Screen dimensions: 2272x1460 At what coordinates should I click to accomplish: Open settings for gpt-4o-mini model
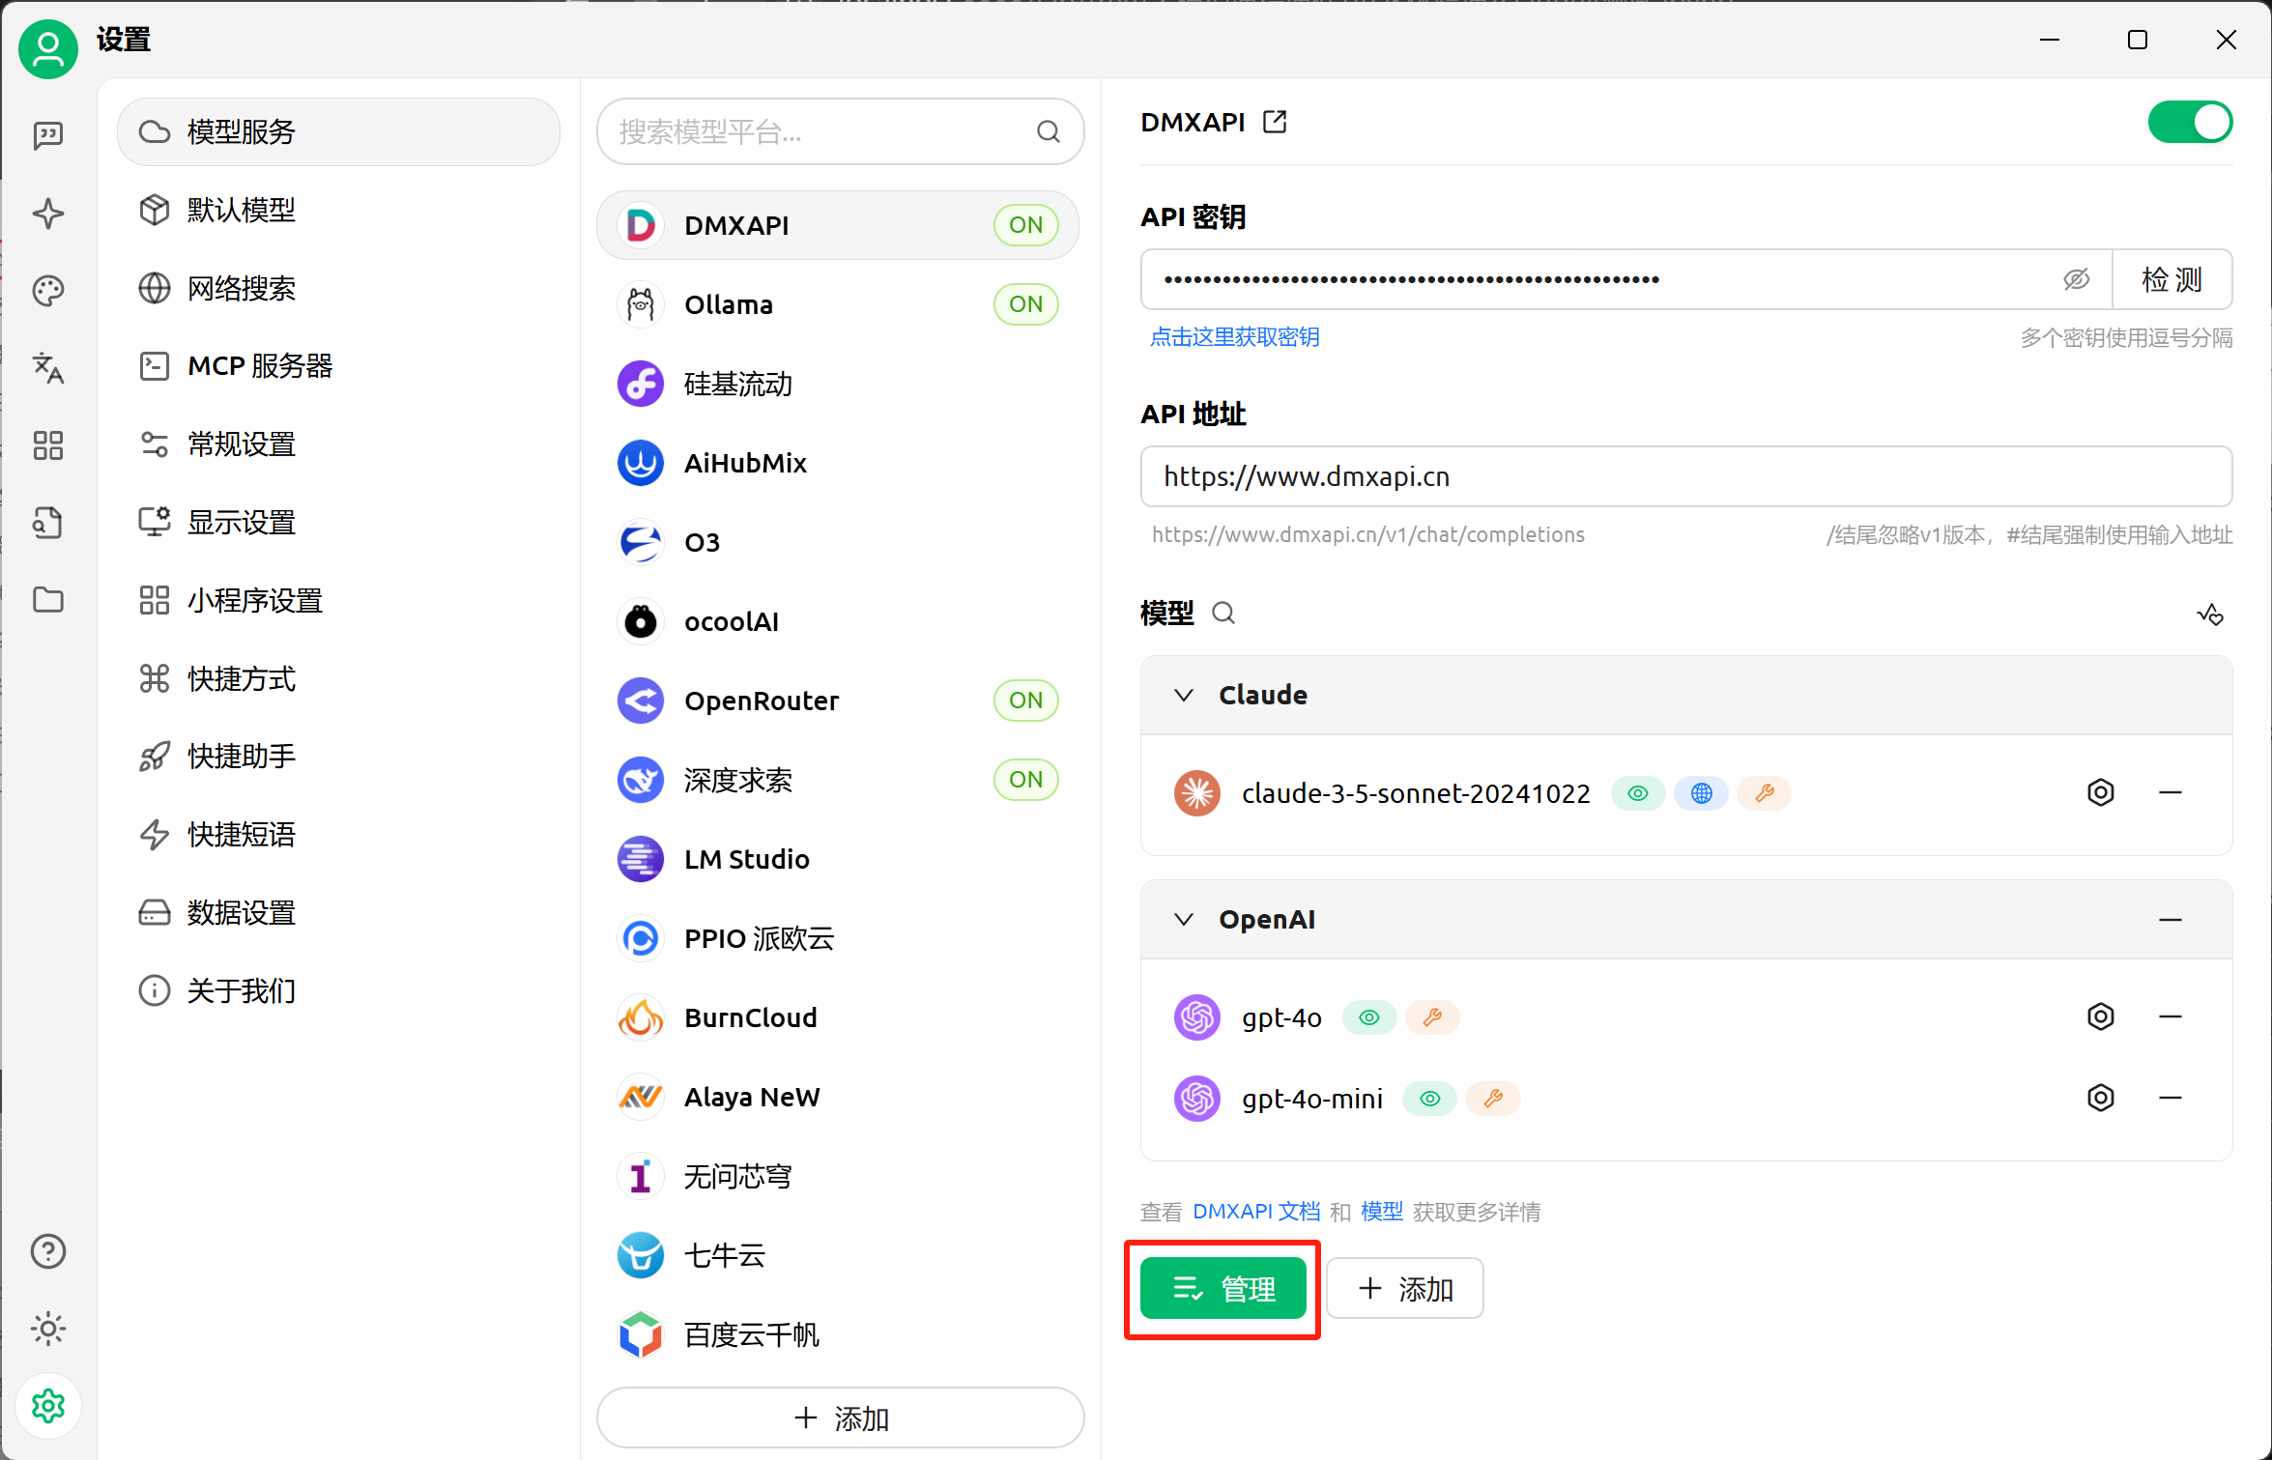2100,1098
